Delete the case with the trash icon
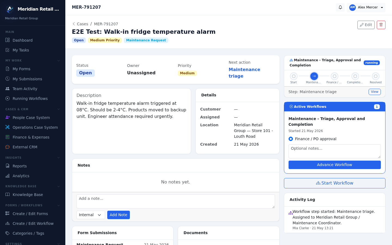The image size is (392, 245). coord(381,25)
